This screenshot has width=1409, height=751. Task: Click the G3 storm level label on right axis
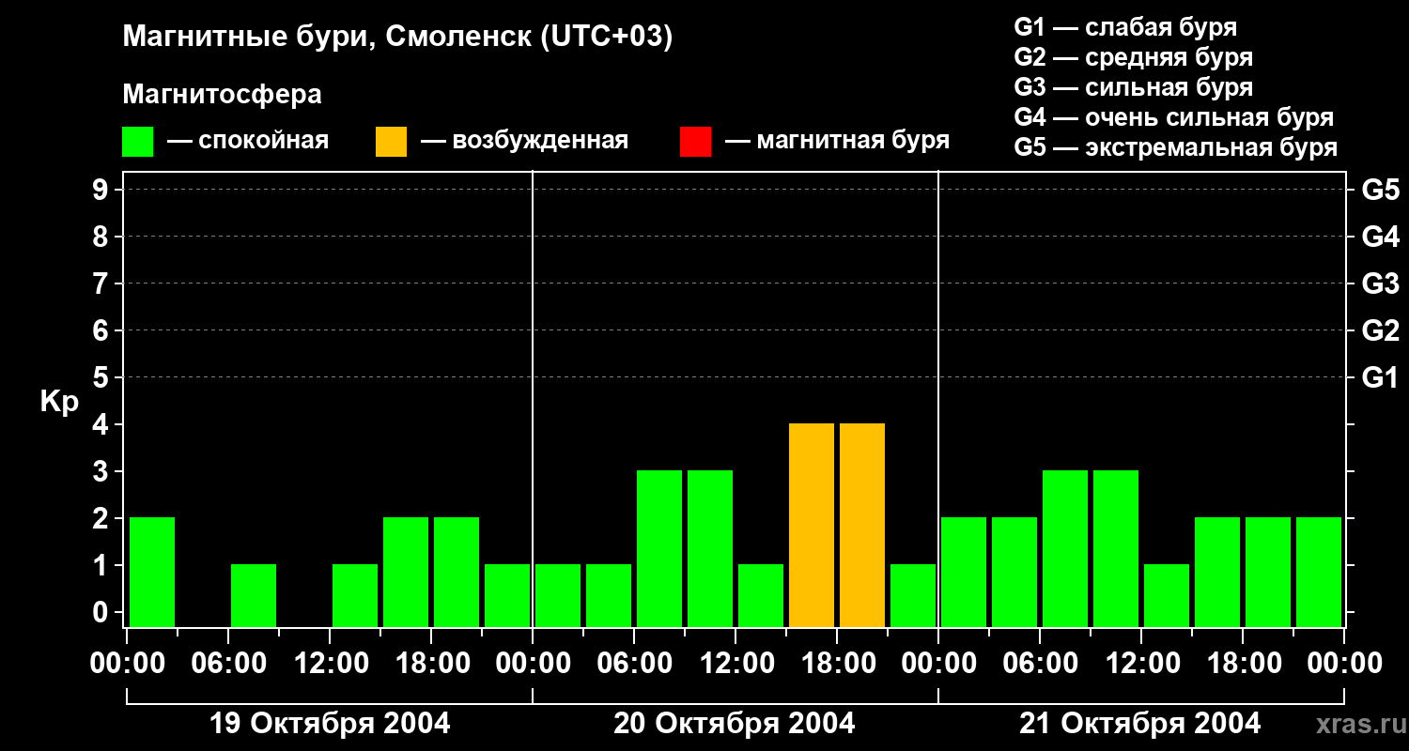1380,284
